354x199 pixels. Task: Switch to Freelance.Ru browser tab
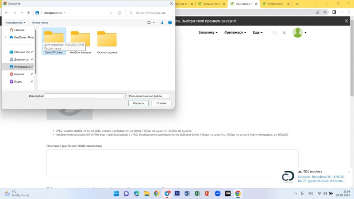pos(275,4)
